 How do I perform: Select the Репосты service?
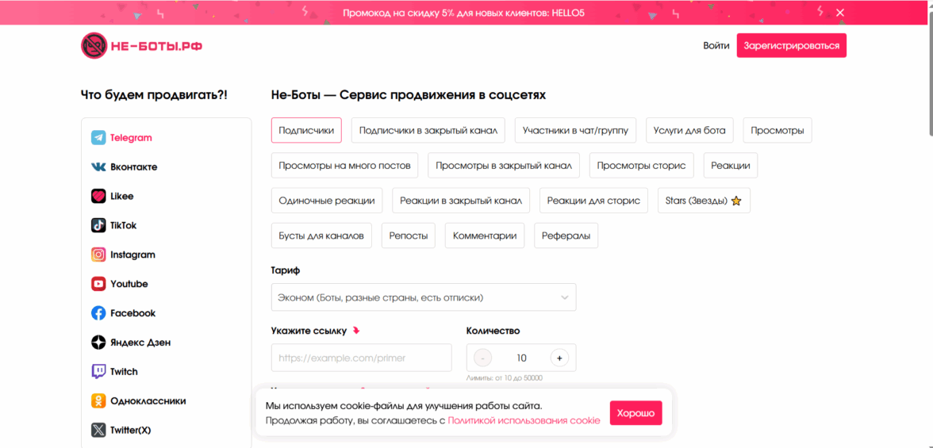tap(409, 235)
